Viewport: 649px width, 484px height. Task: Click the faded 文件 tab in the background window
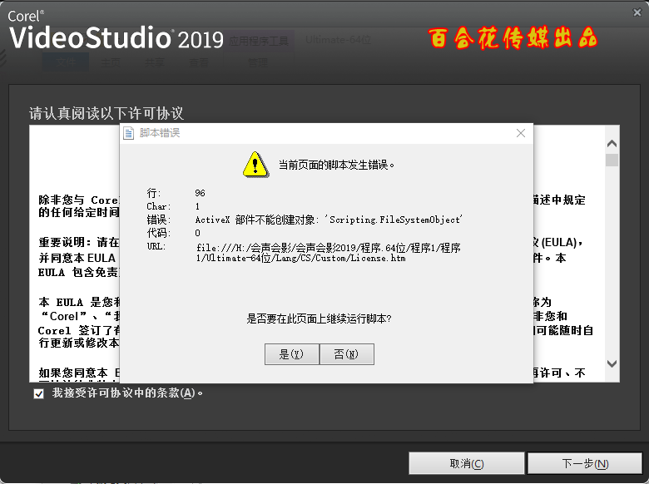click(67, 62)
